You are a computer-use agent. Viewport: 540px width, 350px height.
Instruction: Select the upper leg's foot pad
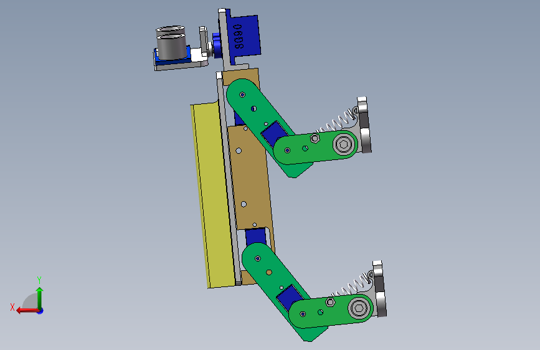[364, 125]
